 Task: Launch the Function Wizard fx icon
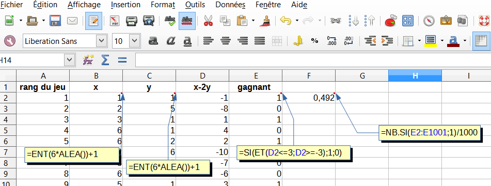88,60
